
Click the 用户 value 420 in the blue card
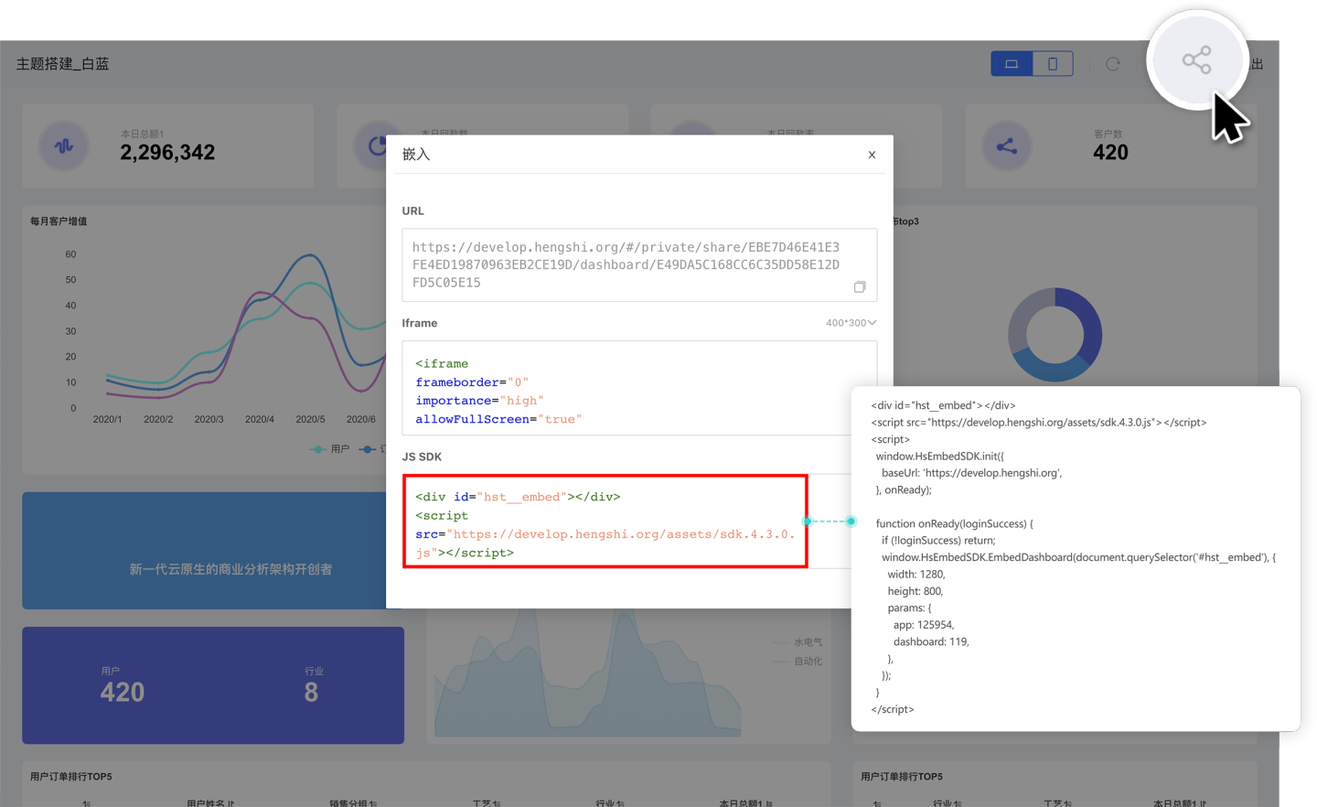(123, 693)
